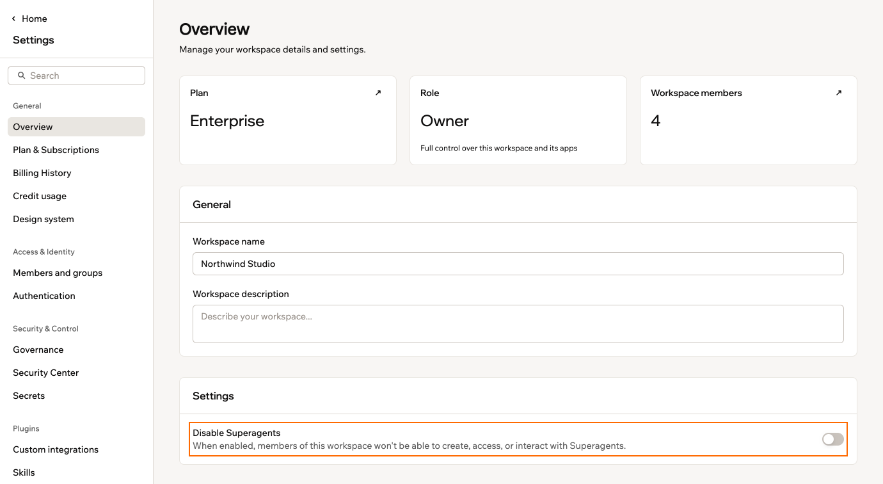Open Governance settings
Viewport: 883px width, 484px height.
(76, 350)
